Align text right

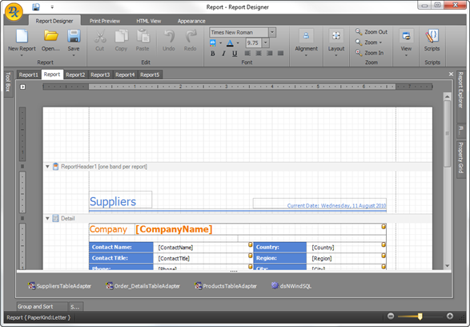270,53
